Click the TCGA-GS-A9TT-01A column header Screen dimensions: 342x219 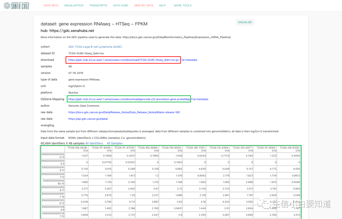[x=242, y=149]
